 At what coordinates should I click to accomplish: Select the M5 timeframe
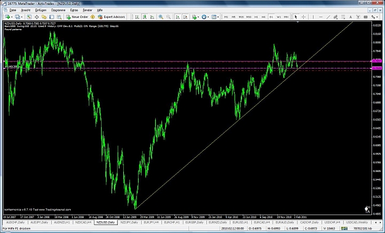233,17
